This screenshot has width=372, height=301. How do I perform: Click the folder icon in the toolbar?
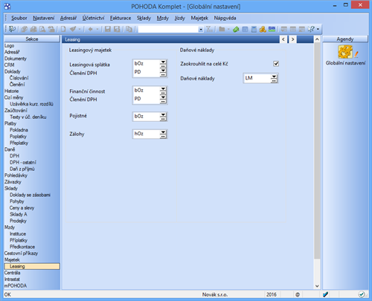click(x=222, y=29)
